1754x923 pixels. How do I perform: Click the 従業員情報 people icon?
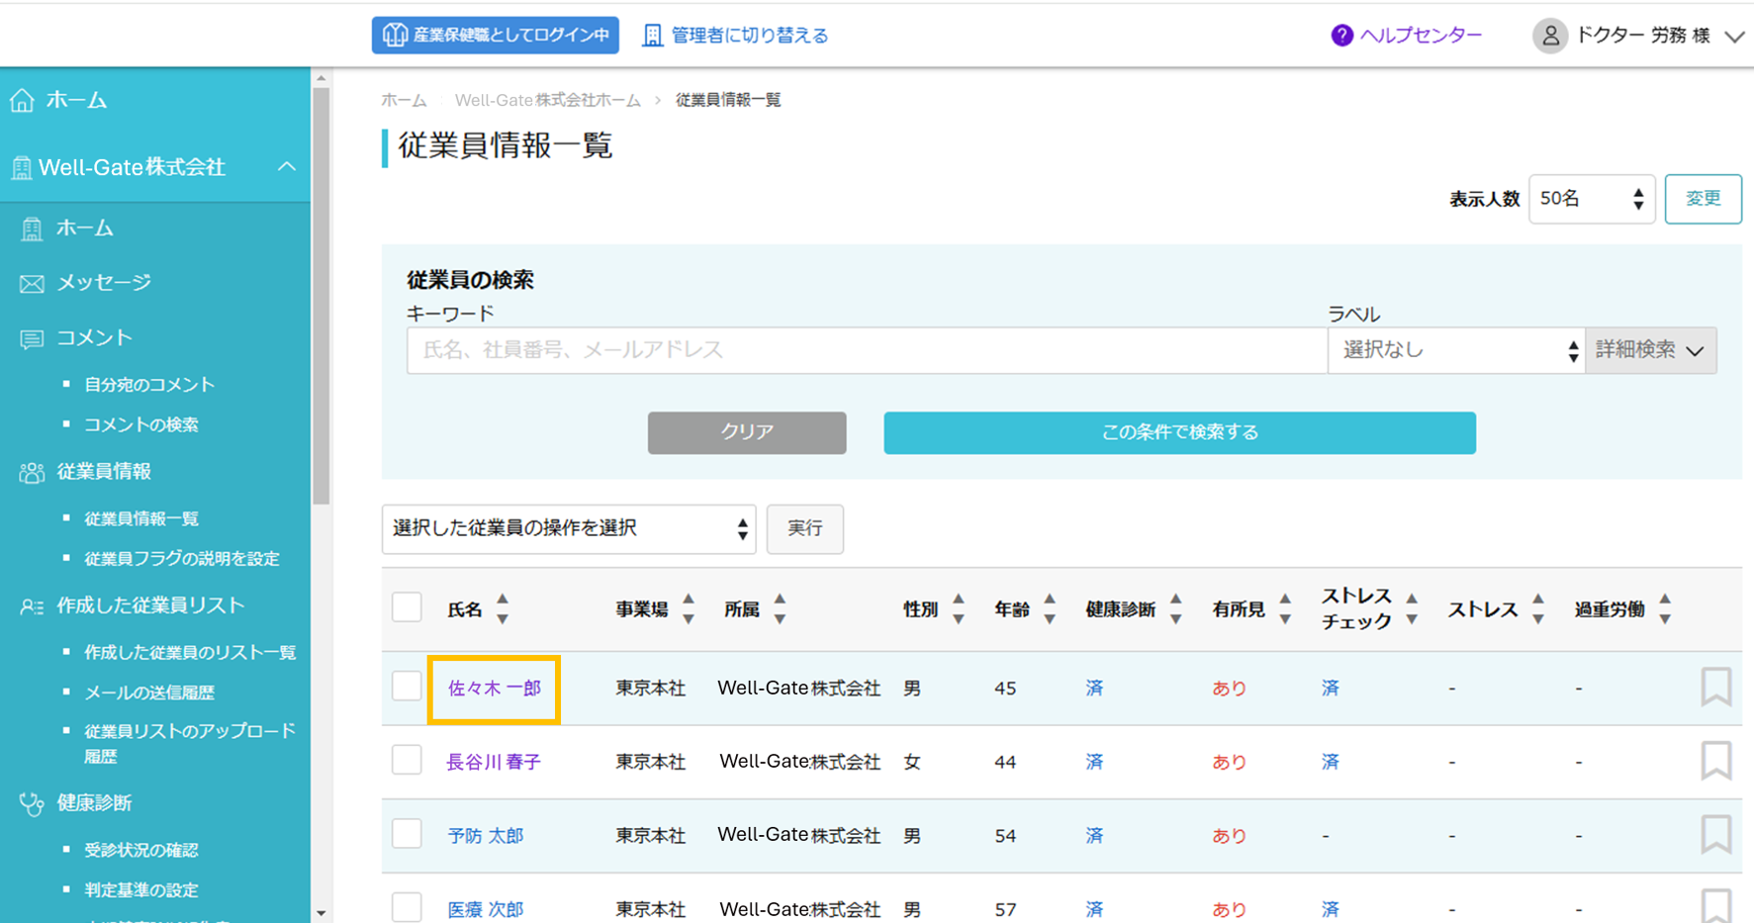(x=32, y=473)
